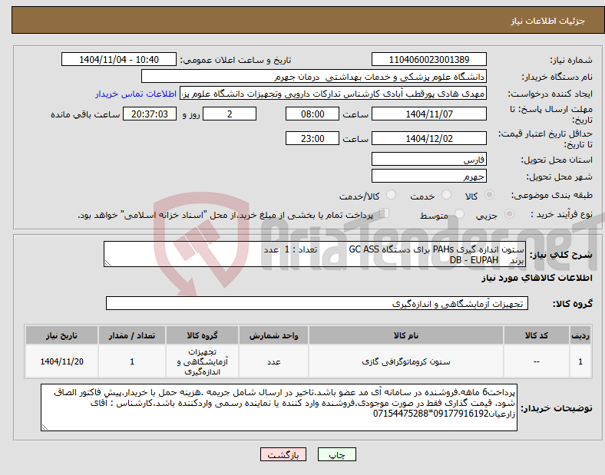Click the اطلاعات کالاهای مورد نیاز heading
The image size is (605, 475).
[x=537, y=278]
